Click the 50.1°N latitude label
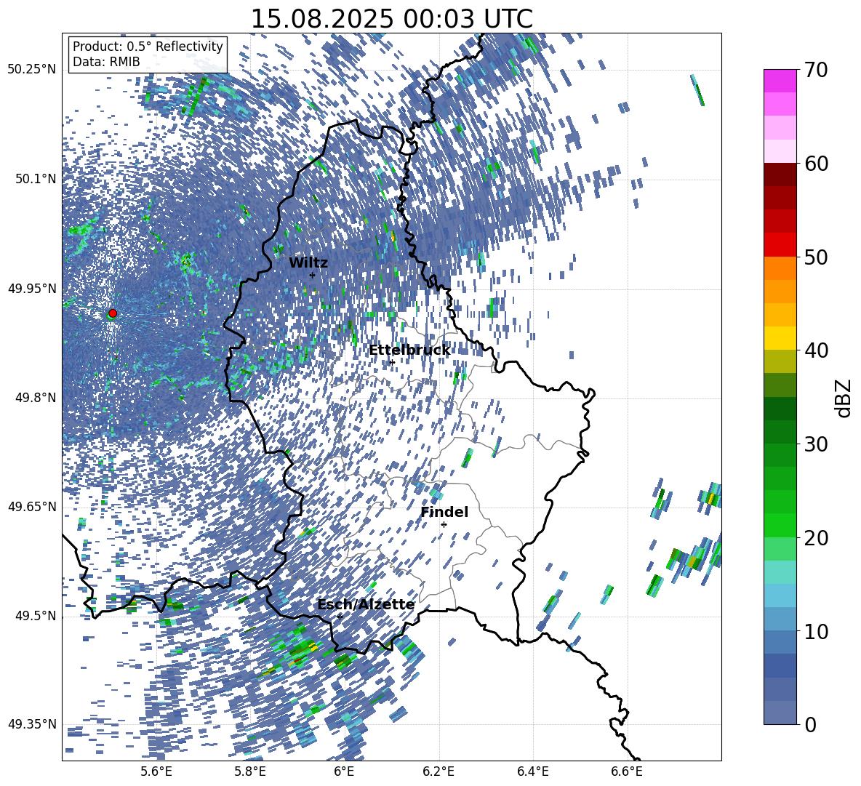The image size is (861, 786). (36, 179)
